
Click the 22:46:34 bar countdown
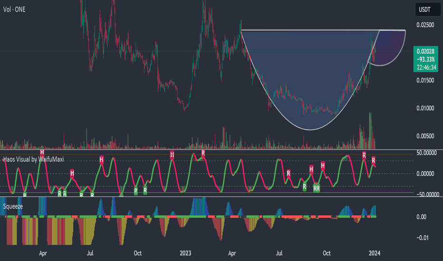click(426, 67)
